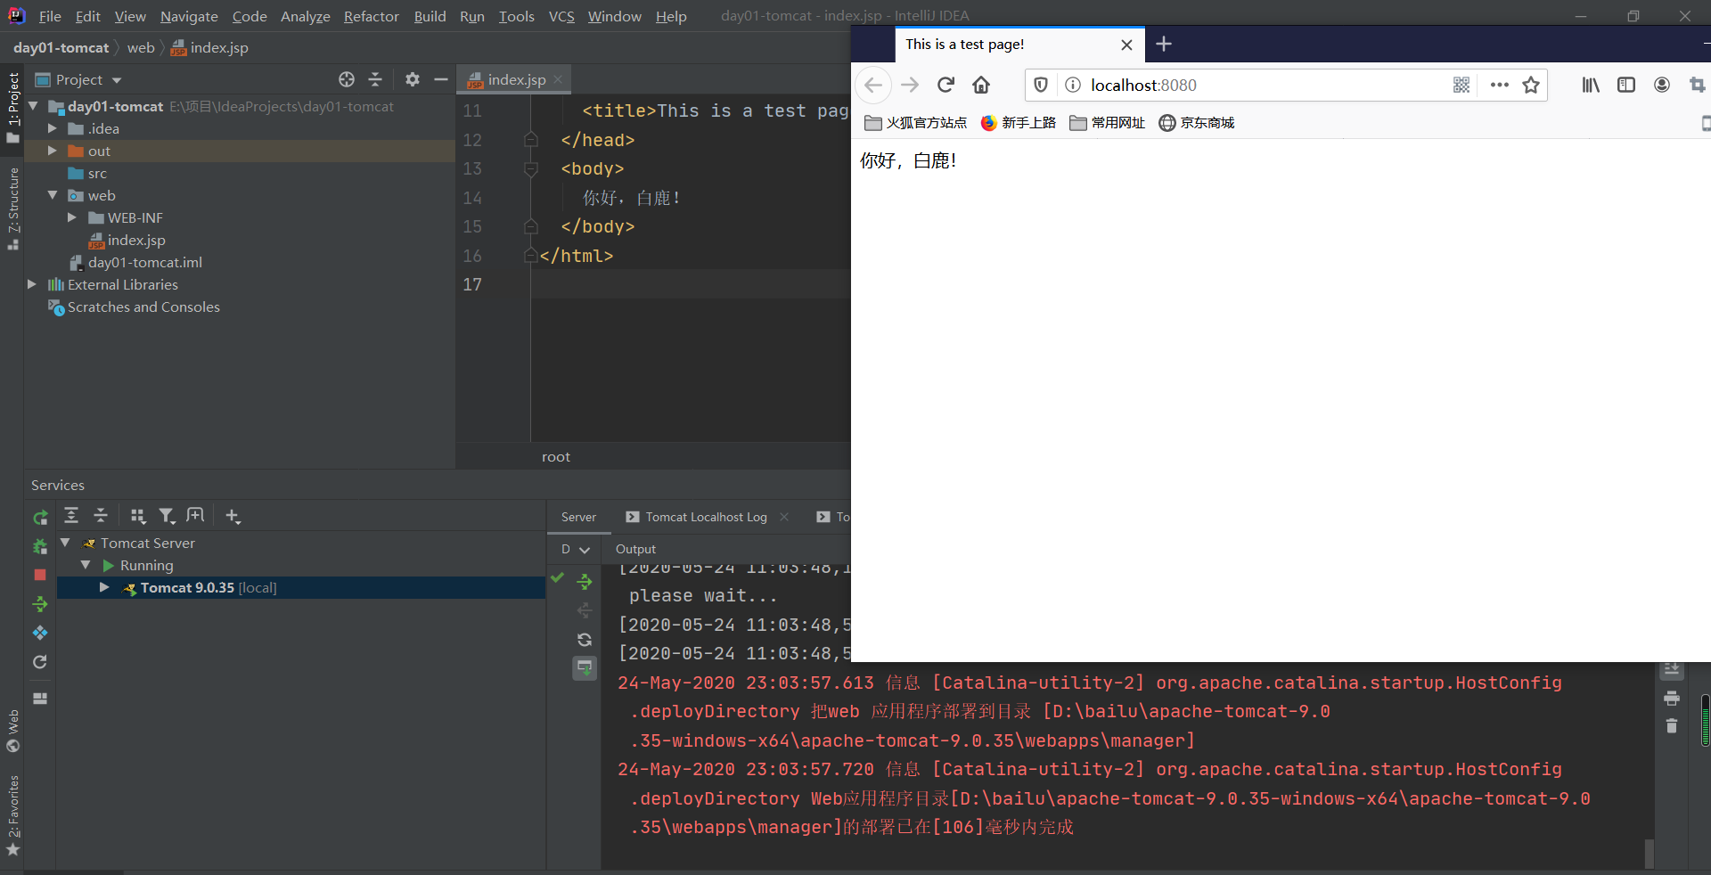Screen dimensions: 1711x875
Task: Expand the out folder
Action: tap(53, 151)
